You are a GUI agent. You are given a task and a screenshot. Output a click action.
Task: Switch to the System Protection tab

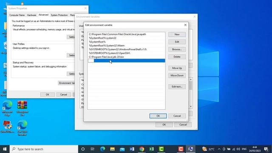(59, 15)
